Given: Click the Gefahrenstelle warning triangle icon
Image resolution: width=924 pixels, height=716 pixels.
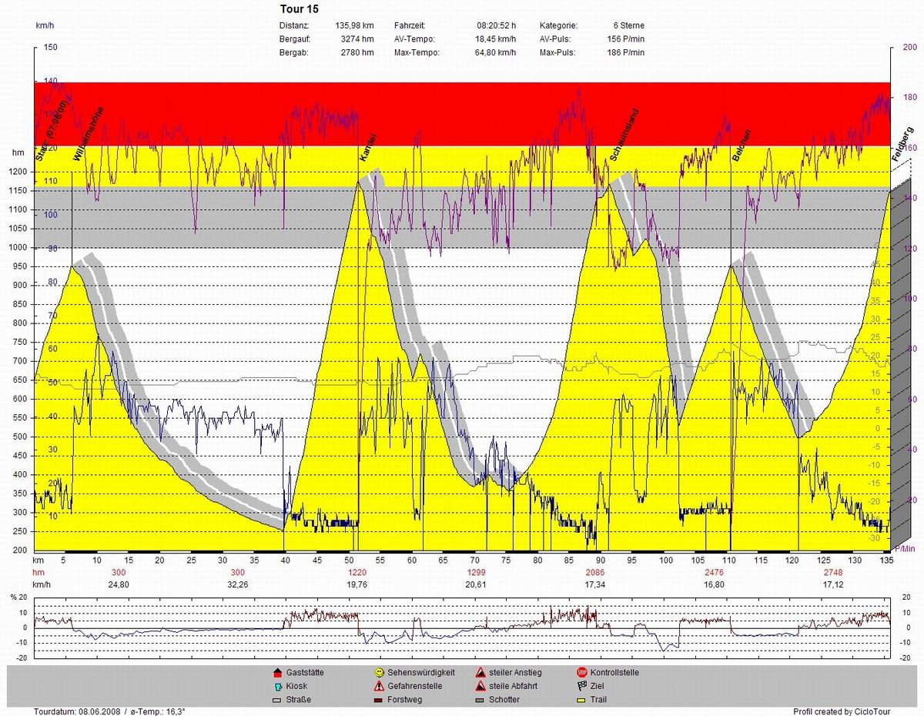Looking at the screenshot, I should (380, 686).
